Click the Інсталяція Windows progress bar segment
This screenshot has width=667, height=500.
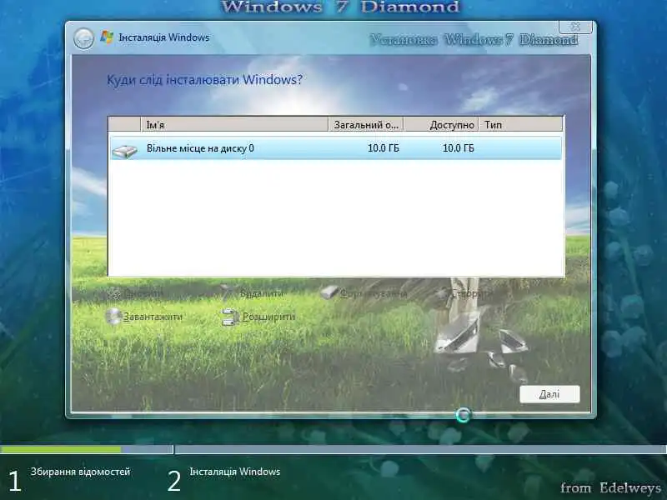tap(421, 449)
